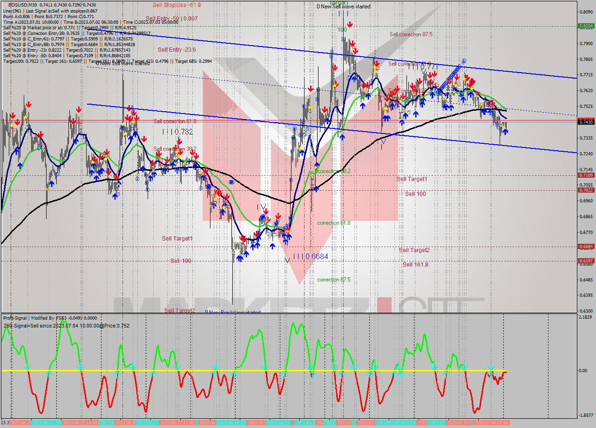The height and width of the screenshot is (428, 596).
Task: Click the 0.7620 price axis value
Action: (x=586, y=90)
